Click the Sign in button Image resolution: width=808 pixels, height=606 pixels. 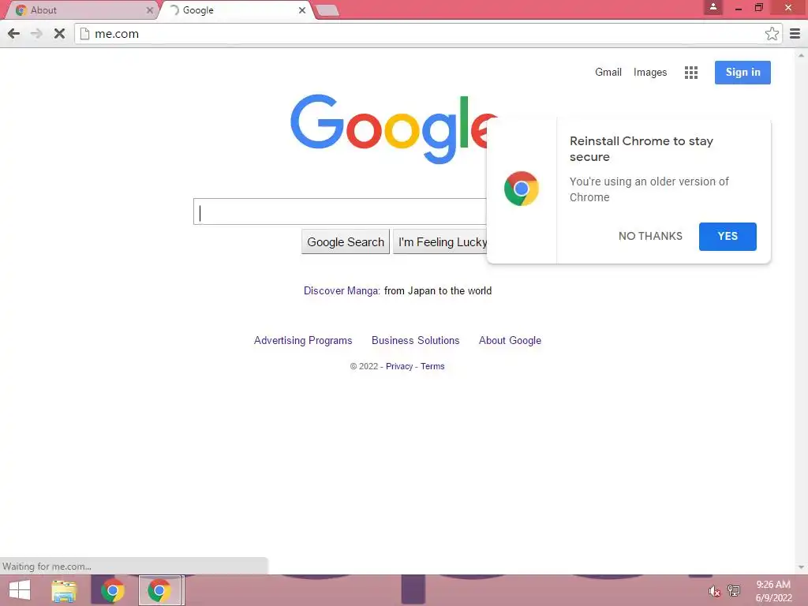pos(743,72)
